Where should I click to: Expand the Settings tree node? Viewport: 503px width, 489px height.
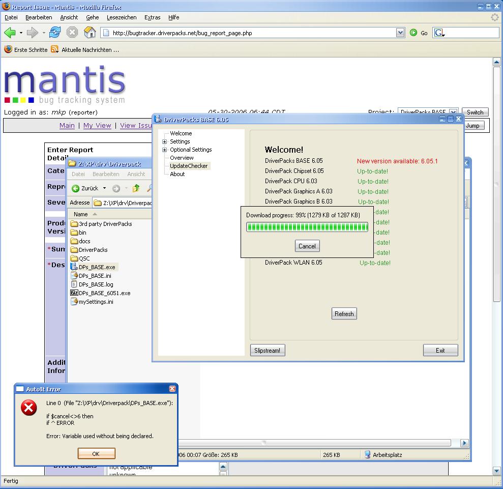coord(165,142)
